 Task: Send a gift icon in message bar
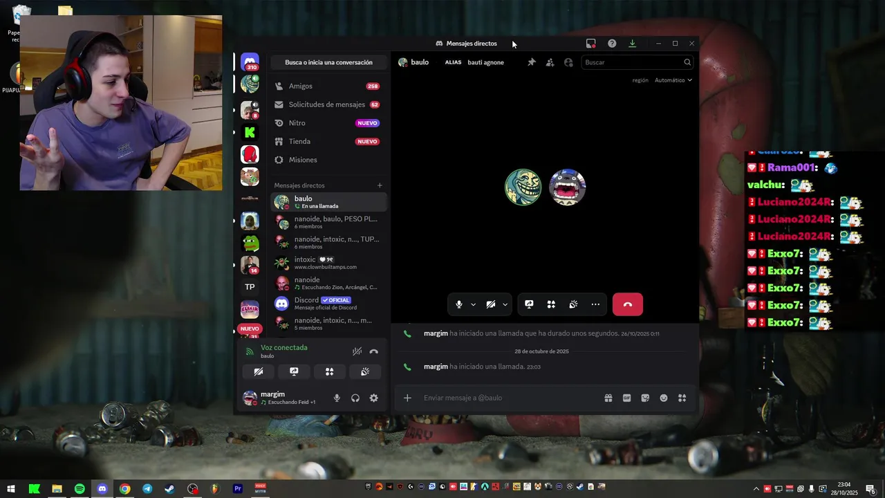[x=608, y=398]
